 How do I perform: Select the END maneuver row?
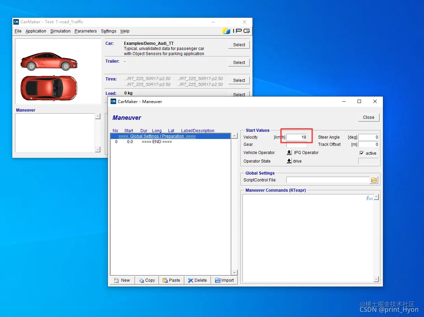171,142
